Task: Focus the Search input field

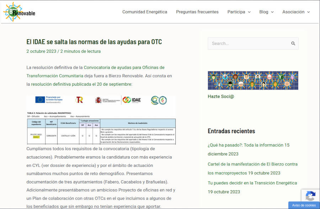Action: pyautogui.click(x=249, y=44)
